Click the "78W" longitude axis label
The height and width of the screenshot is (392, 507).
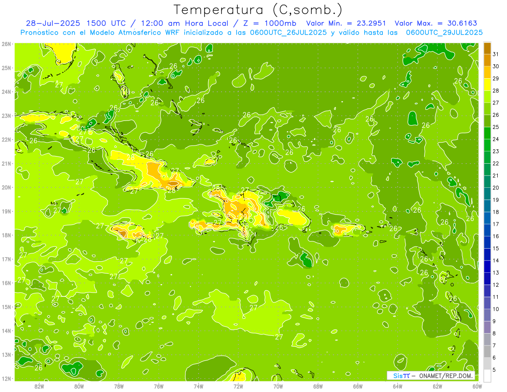119,386
